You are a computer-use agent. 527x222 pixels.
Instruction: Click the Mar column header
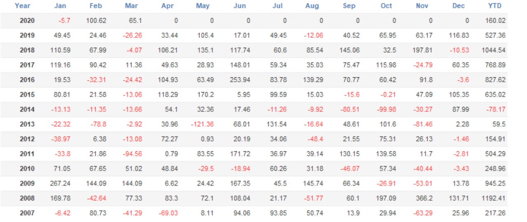[x=131, y=6]
